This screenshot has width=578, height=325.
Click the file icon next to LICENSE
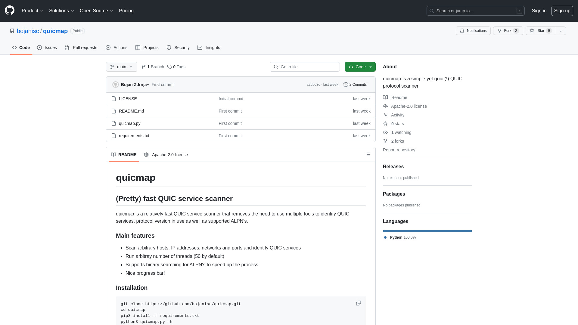point(113,99)
